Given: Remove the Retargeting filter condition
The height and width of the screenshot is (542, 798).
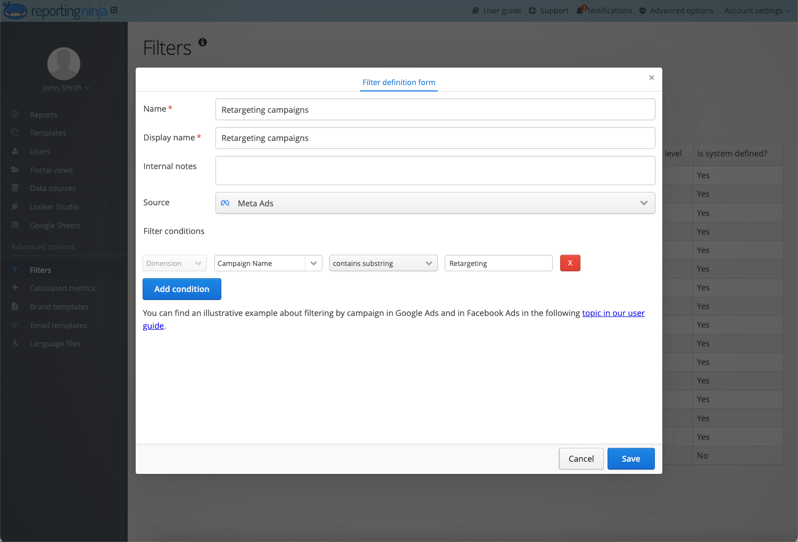Looking at the screenshot, I should [x=570, y=263].
